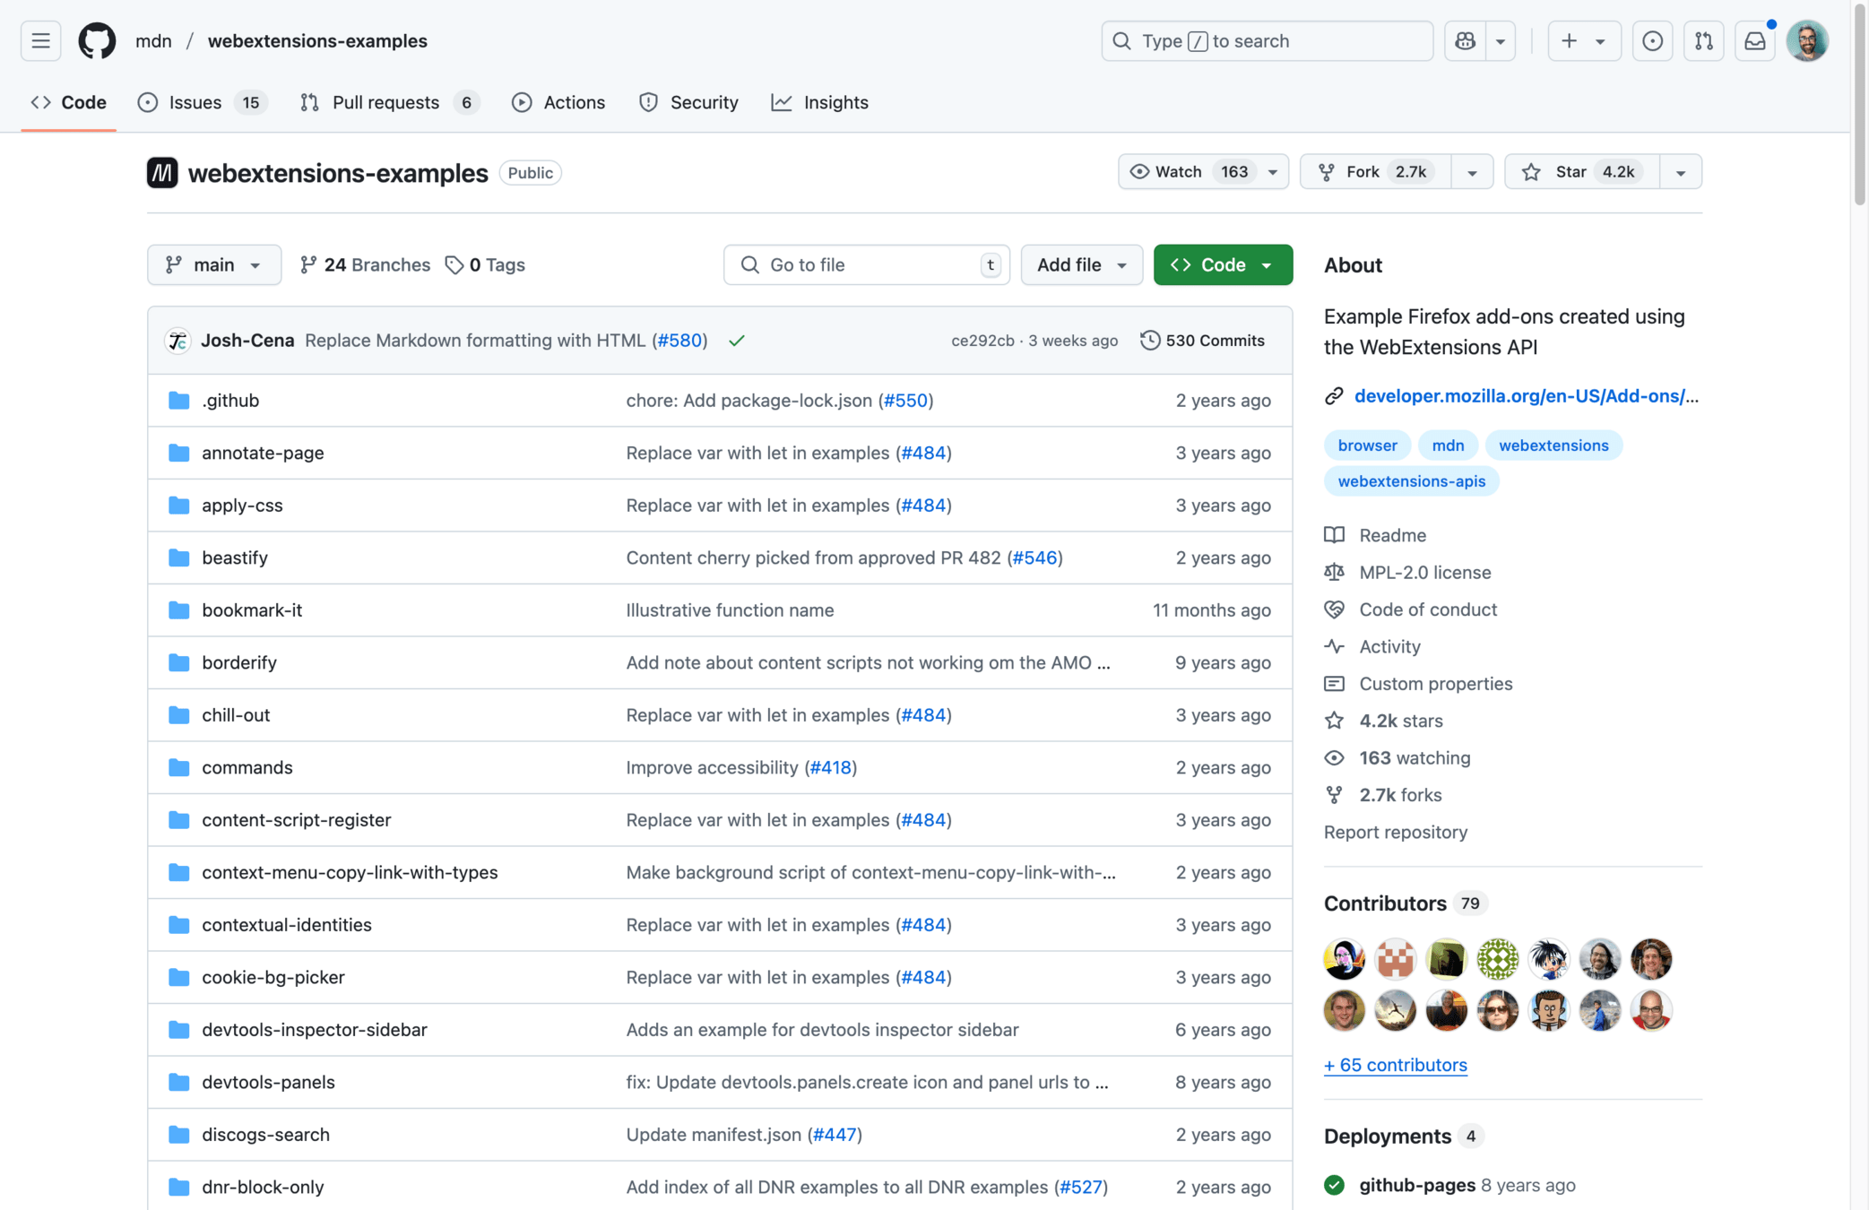Open the hamburger navigation menu
1869x1210 pixels.
(x=40, y=40)
